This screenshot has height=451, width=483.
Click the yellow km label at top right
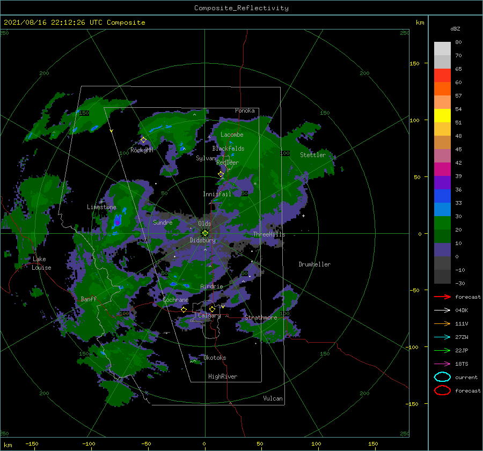point(420,23)
